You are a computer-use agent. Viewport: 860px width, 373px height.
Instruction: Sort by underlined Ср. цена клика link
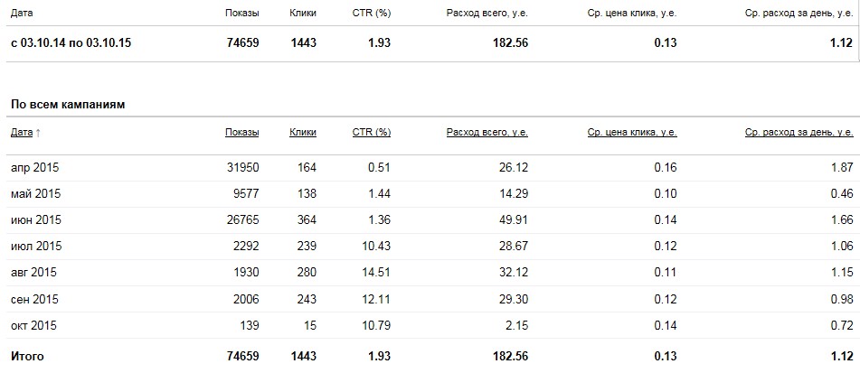point(631,132)
